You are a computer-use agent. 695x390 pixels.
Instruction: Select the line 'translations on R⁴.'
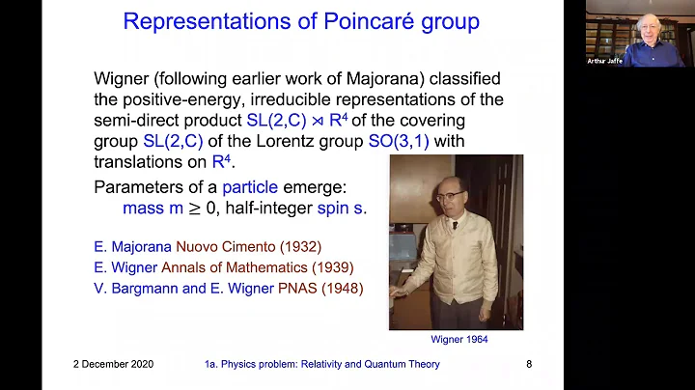[164, 162]
